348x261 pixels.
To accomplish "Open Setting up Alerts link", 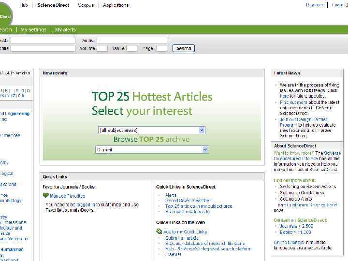I will coord(296,199).
